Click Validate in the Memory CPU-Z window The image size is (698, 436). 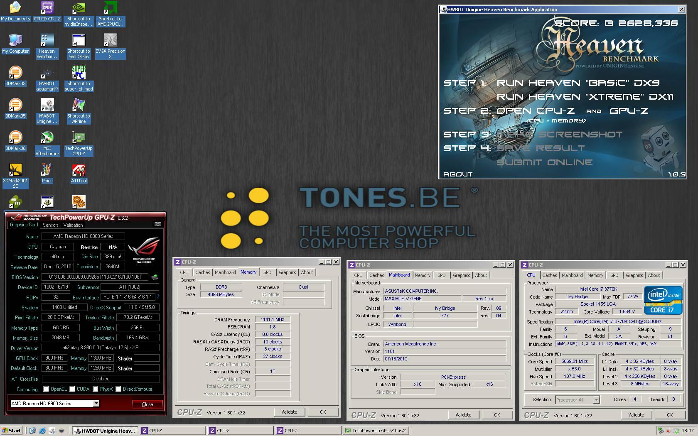[289, 412]
